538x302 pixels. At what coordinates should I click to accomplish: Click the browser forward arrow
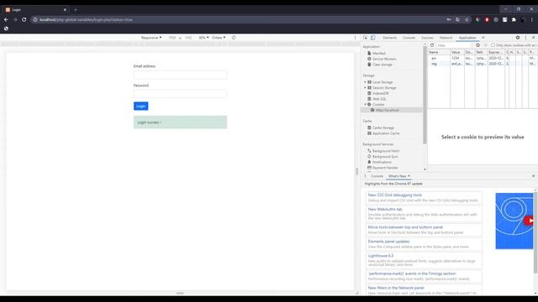pyautogui.click(x=15, y=19)
